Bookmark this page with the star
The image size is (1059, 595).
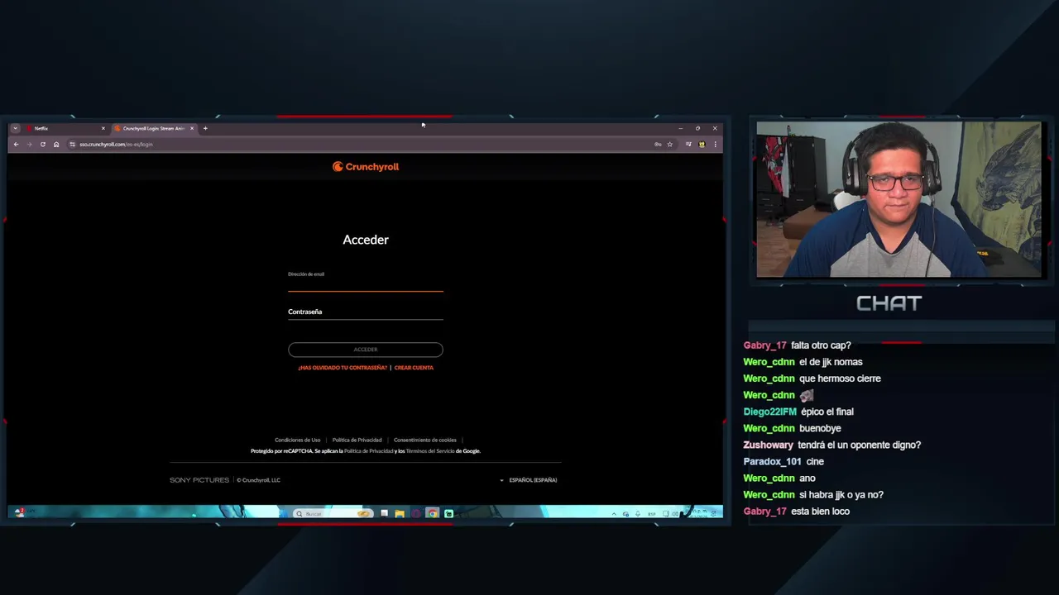coord(670,145)
